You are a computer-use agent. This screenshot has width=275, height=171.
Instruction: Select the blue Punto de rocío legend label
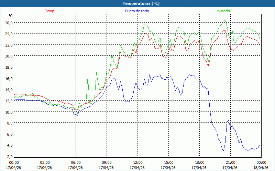pyautogui.click(x=137, y=11)
